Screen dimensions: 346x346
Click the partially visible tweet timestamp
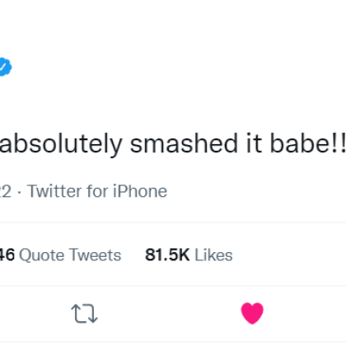click(6, 191)
